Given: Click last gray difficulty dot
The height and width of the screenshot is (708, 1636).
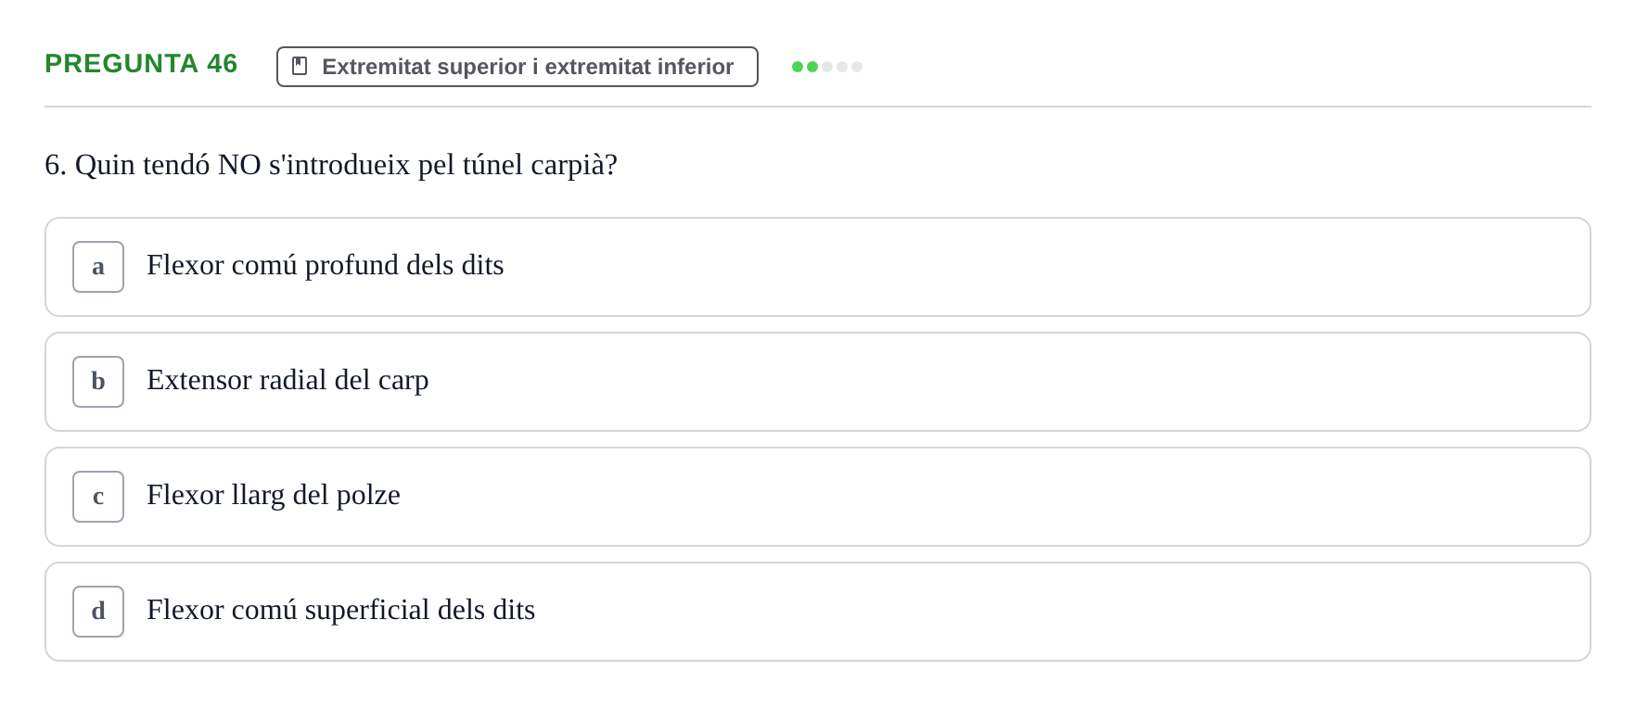Looking at the screenshot, I should point(857,67).
